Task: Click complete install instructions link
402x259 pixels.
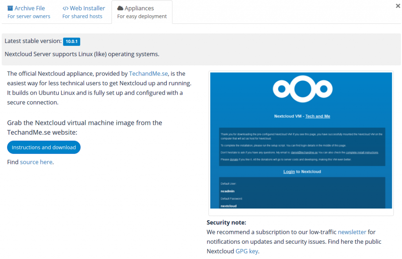Action: 362,153
